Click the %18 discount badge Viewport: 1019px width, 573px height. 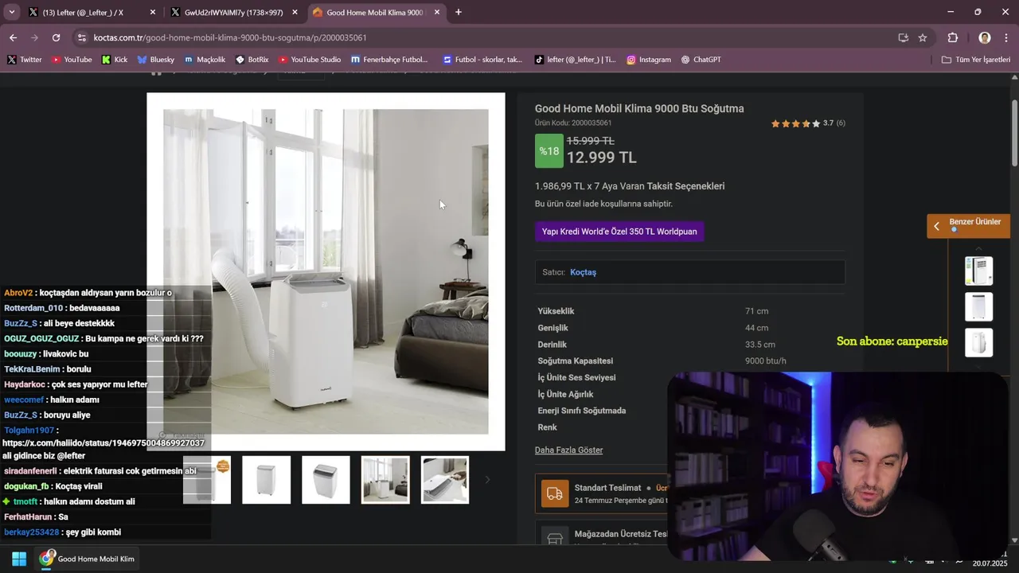pyautogui.click(x=549, y=151)
